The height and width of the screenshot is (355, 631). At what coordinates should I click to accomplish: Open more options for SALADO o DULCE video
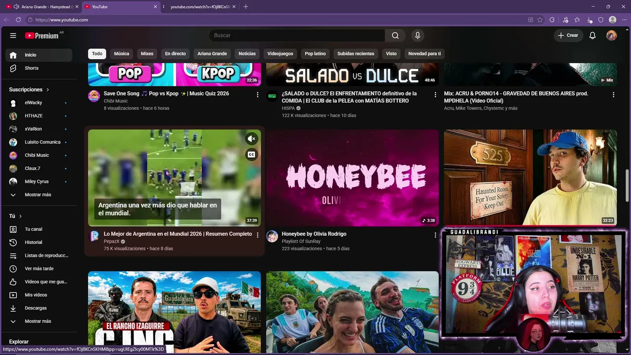click(x=435, y=94)
